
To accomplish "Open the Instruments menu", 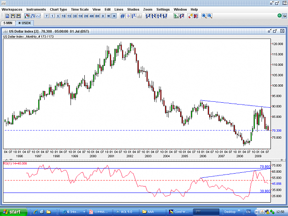I will pyautogui.click(x=36, y=10).
